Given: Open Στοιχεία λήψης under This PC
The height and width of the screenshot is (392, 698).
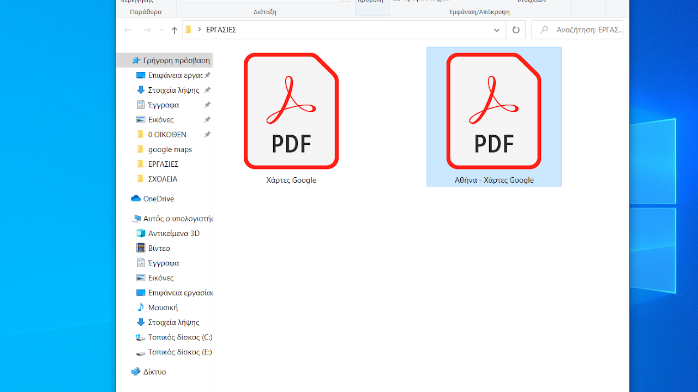Looking at the screenshot, I should coord(169,322).
